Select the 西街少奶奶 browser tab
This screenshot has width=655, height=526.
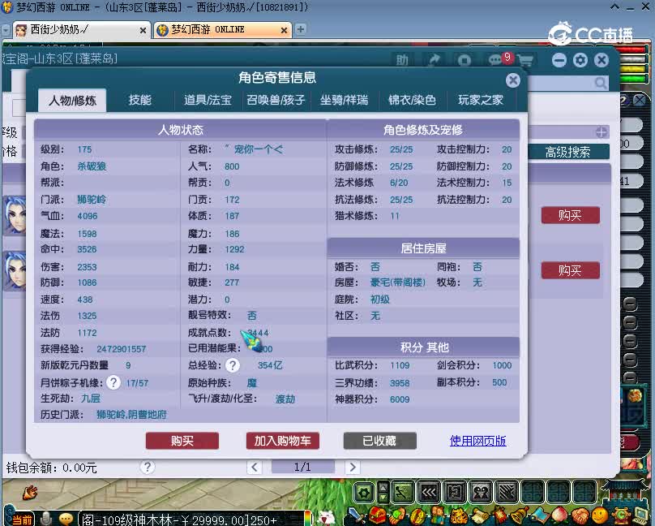click(x=79, y=30)
